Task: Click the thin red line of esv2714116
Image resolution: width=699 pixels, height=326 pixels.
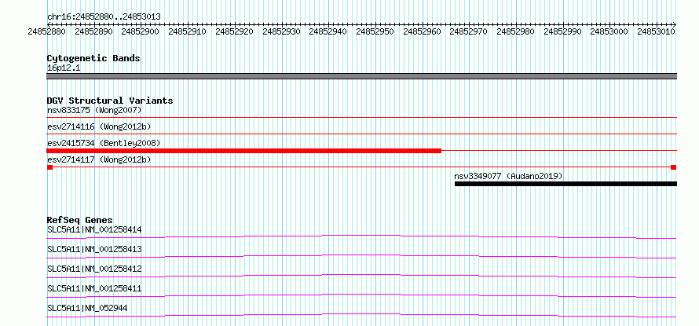Action: pyautogui.click(x=361, y=134)
